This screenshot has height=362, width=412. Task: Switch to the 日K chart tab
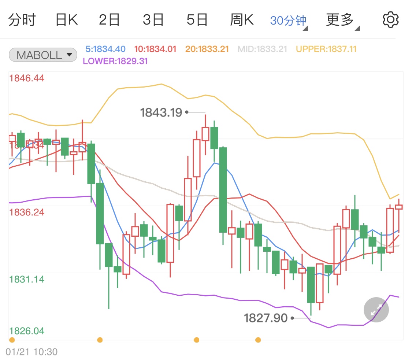[67, 20]
